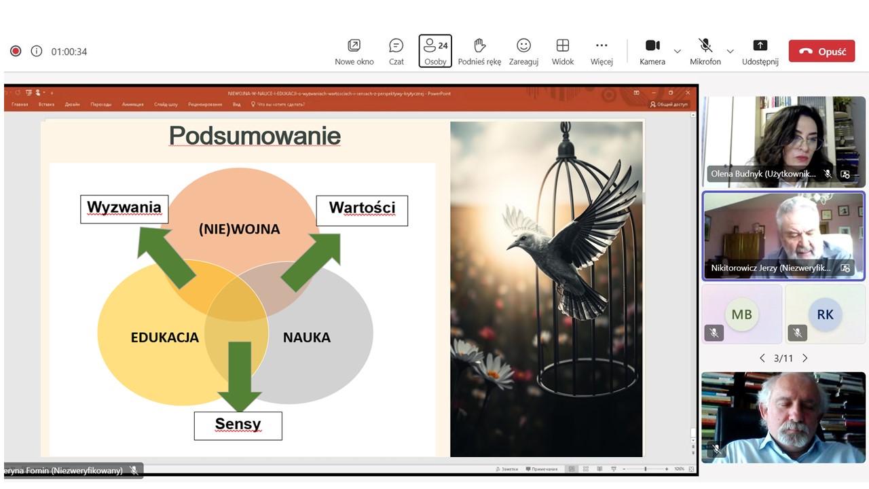869x489 pixels.
Task: Select the MB participant avatar tile
Action: click(x=741, y=314)
